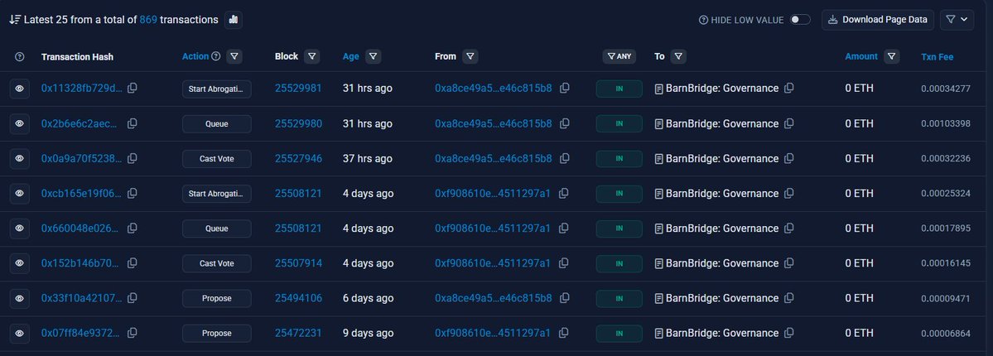993x356 pixels.
Task: Copy transaction hash 0x11328fb729d
Action: tap(133, 89)
